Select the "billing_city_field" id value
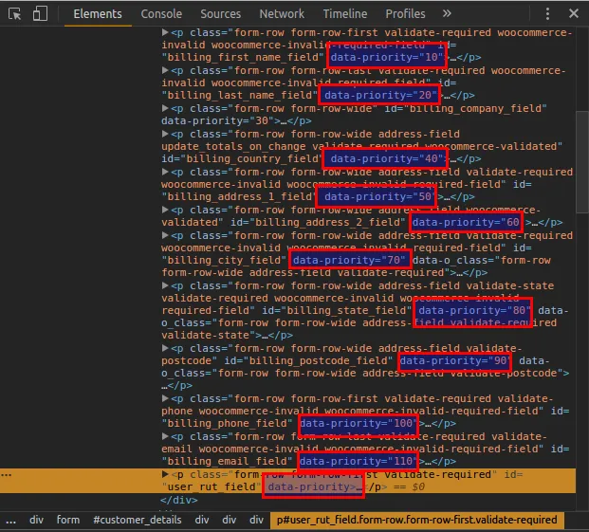The image size is (589, 532). coord(224,260)
